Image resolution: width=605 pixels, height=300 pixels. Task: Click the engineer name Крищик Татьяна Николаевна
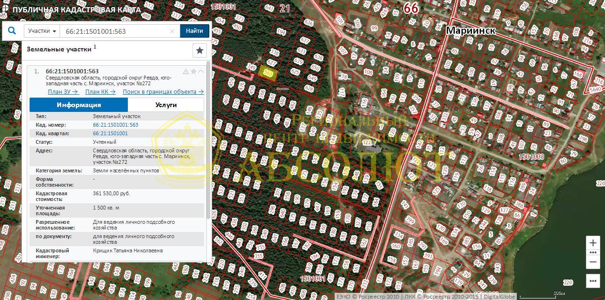coord(128,250)
